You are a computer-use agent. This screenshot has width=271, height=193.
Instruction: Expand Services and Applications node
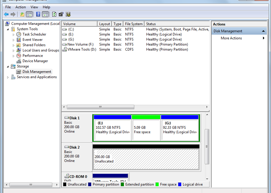pos(8,77)
